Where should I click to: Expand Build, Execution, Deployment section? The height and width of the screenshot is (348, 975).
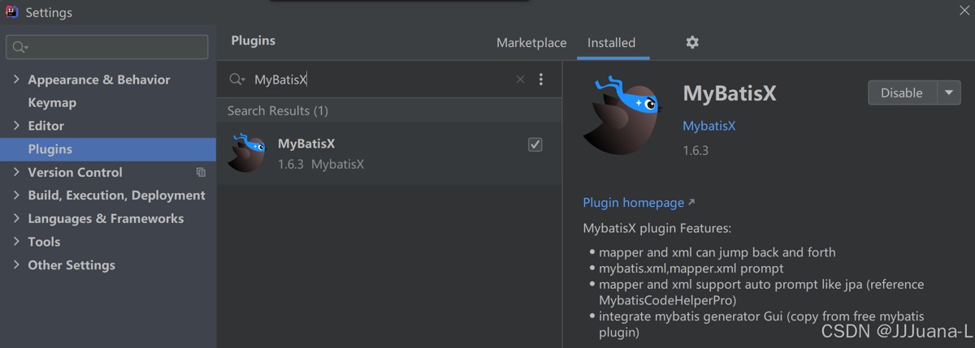point(16,195)
